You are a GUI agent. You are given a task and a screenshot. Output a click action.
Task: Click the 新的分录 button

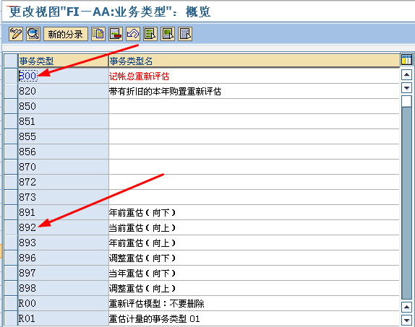tap(66, 34)
